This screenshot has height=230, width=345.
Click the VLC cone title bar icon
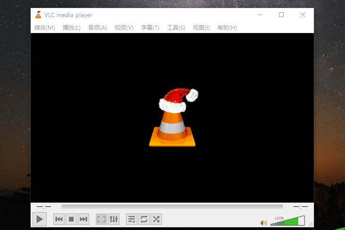38,15
